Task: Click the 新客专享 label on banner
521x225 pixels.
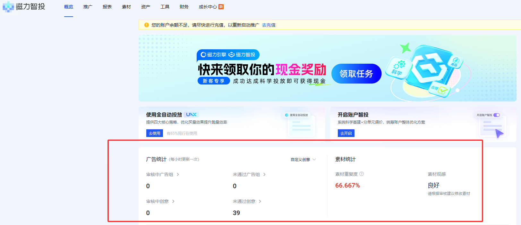Action: (214, 81)
